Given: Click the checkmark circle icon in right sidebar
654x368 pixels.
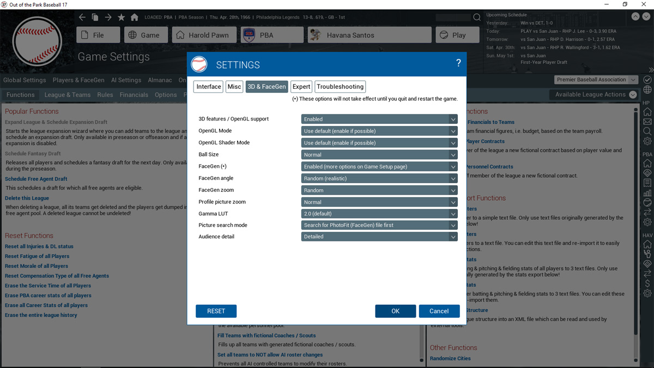Looking at the screenshot, I should pos(647,80).
